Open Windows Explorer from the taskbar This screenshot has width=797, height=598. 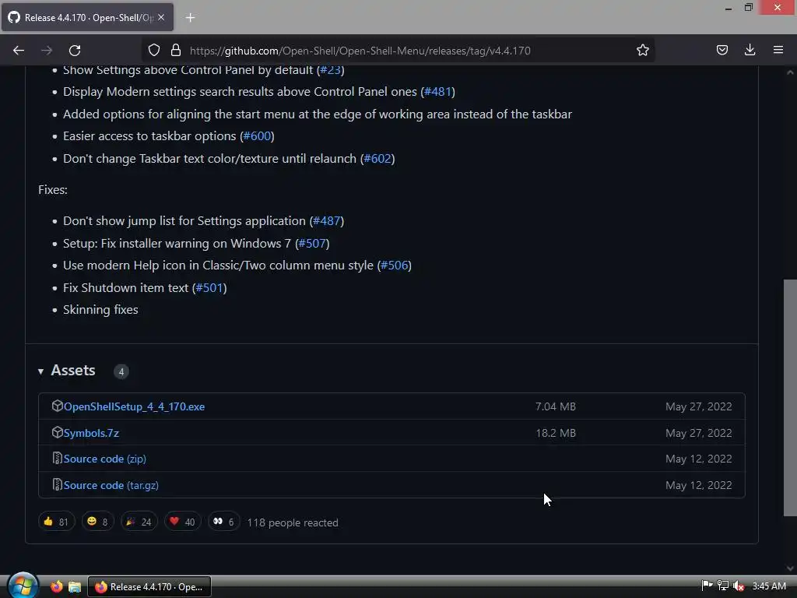click(75, 587)
